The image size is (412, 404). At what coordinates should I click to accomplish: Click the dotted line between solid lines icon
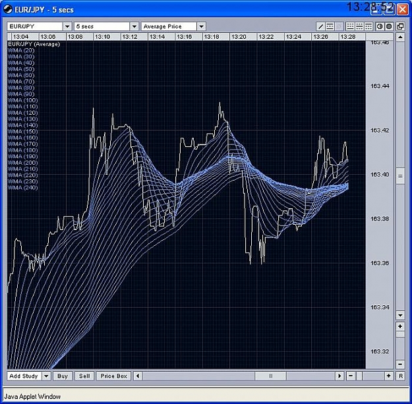pos(330,26)
